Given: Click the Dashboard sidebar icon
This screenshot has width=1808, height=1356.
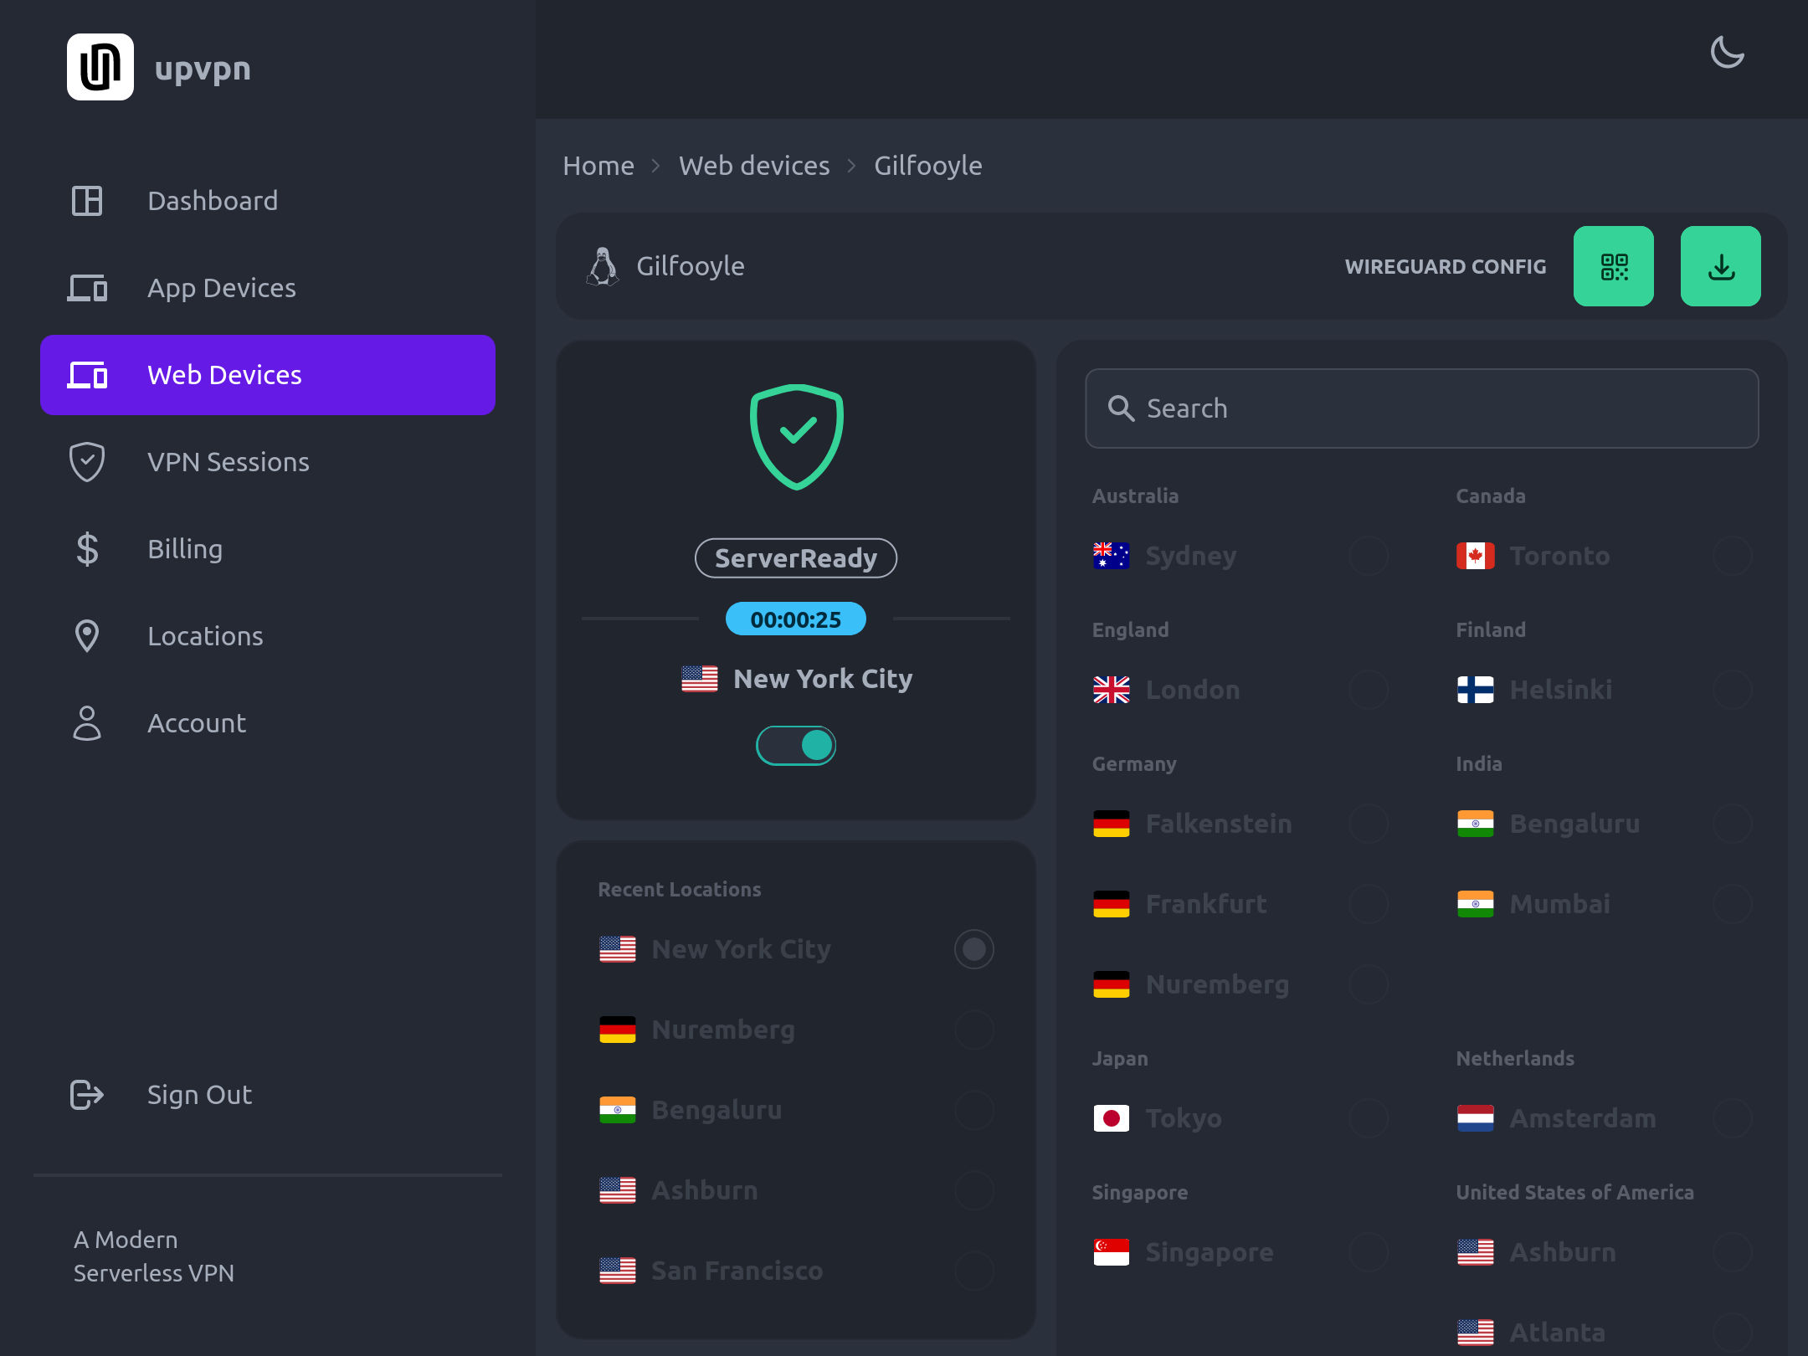Looking at the screenshot, I should (87, 201).
